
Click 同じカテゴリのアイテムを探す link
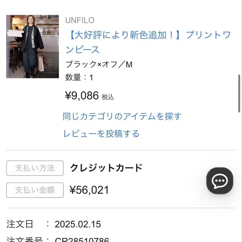tap(122, 116)
